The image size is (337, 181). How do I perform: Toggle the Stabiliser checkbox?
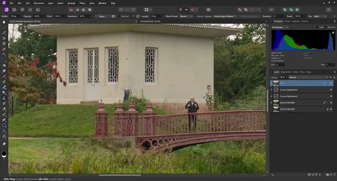tap(119, 16)
